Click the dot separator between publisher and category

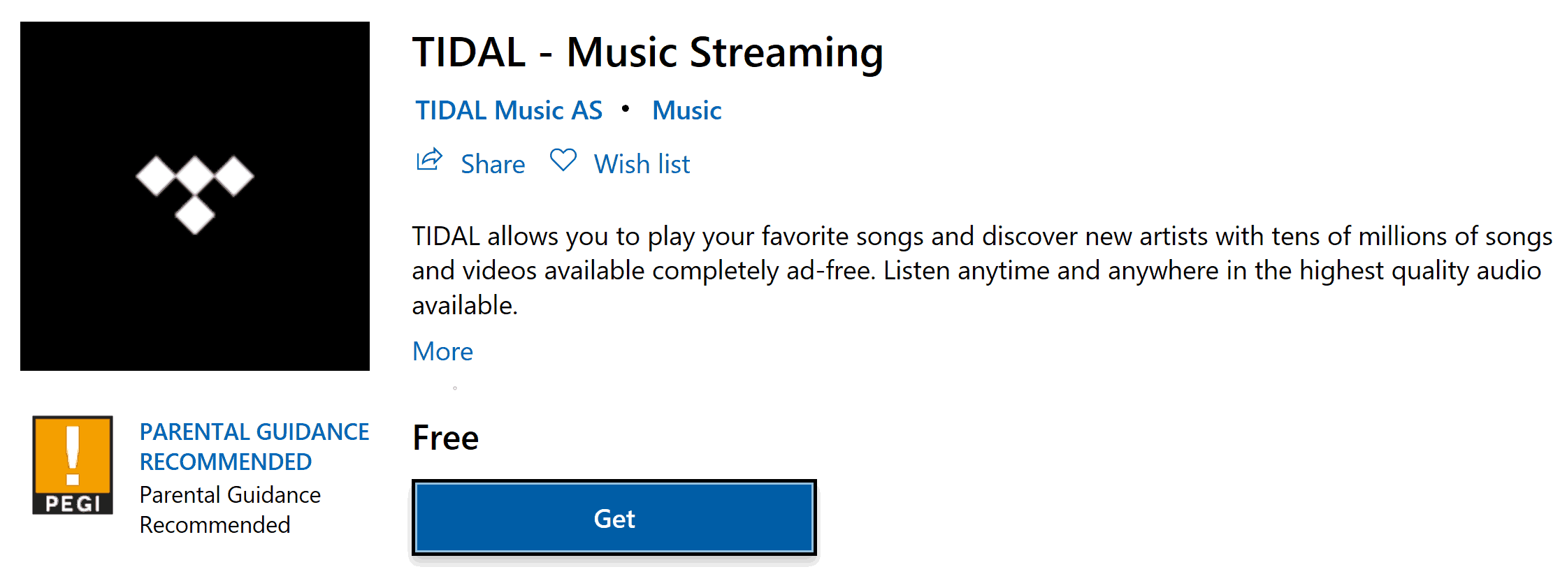[624, 110]
